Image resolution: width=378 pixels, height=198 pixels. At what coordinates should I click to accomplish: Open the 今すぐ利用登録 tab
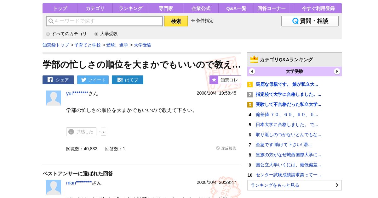318,8
